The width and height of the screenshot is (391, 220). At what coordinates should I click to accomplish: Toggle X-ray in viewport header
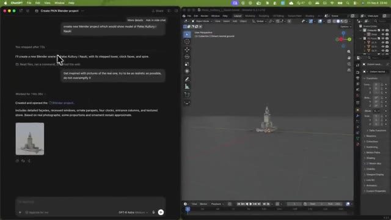[329, 21]
